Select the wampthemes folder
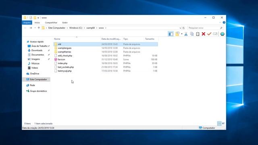 64,52
